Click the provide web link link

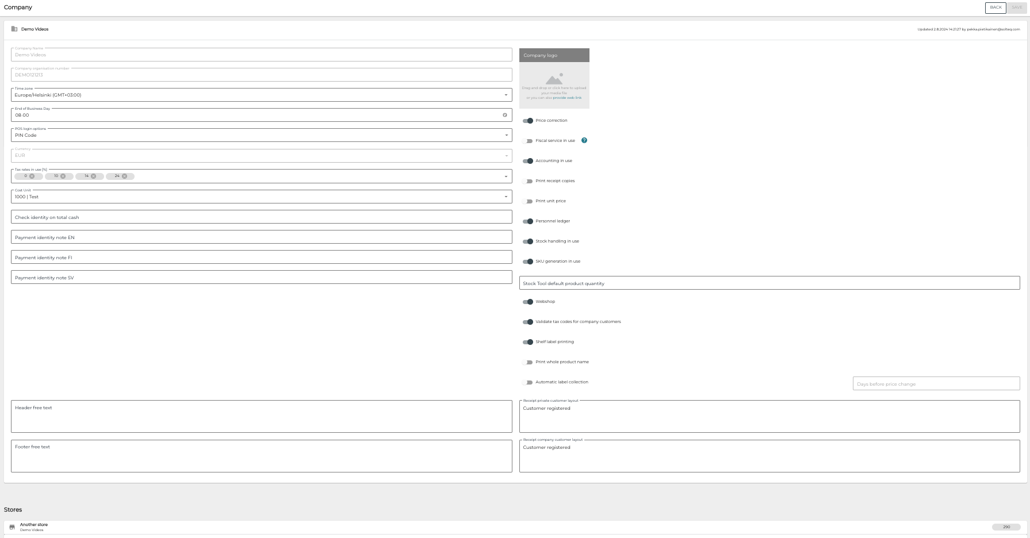click(567, 98)
